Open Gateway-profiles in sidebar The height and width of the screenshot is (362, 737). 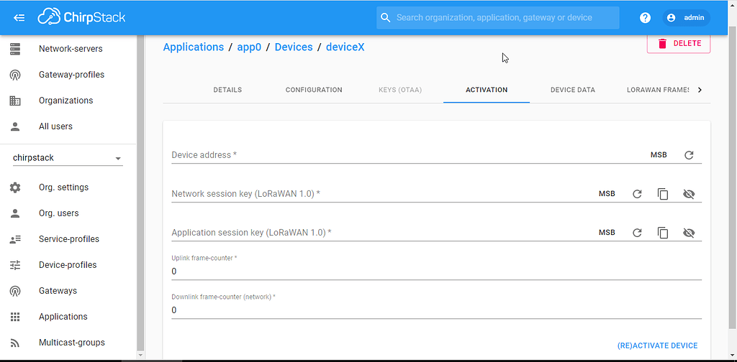68,75
